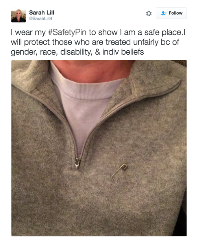This screenshot has height=239, width=198.
Task: Click the safety pin in the photo
Action: pyautogui.click(x=119, y=171)
